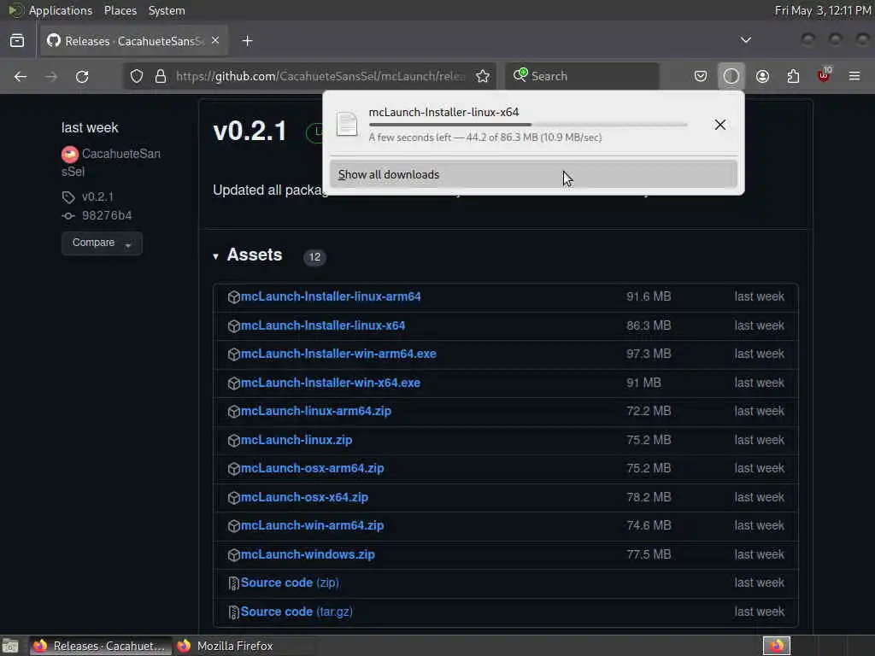Open commit 98276b4 link

point(107,216)
